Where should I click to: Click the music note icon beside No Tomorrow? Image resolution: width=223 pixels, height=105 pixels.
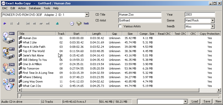coord(20,68)
